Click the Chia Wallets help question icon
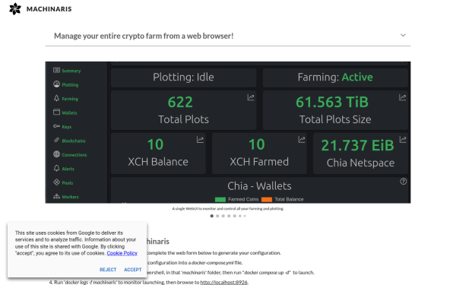The width and height of the screenshot is (456, 285). pyautogui.click(x=403, y=181)
